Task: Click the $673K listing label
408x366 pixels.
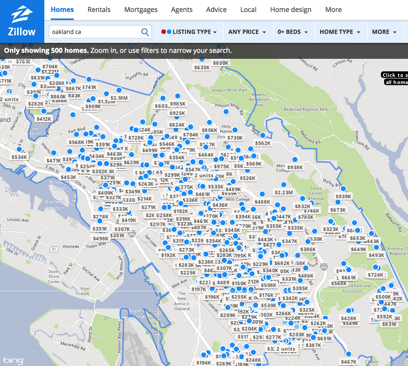Action: [x=338, y=210]
